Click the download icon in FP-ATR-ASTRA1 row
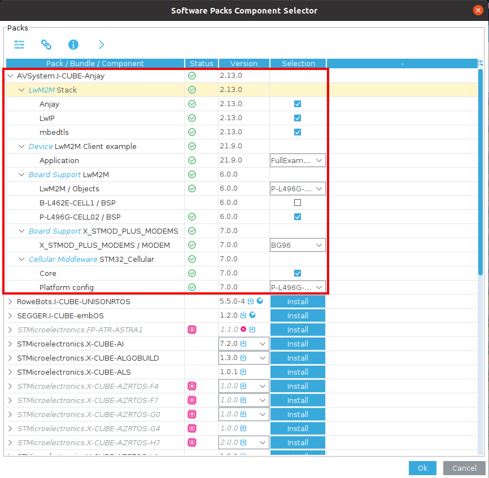This screenshot has width=489, height=478. coord(252,329)
